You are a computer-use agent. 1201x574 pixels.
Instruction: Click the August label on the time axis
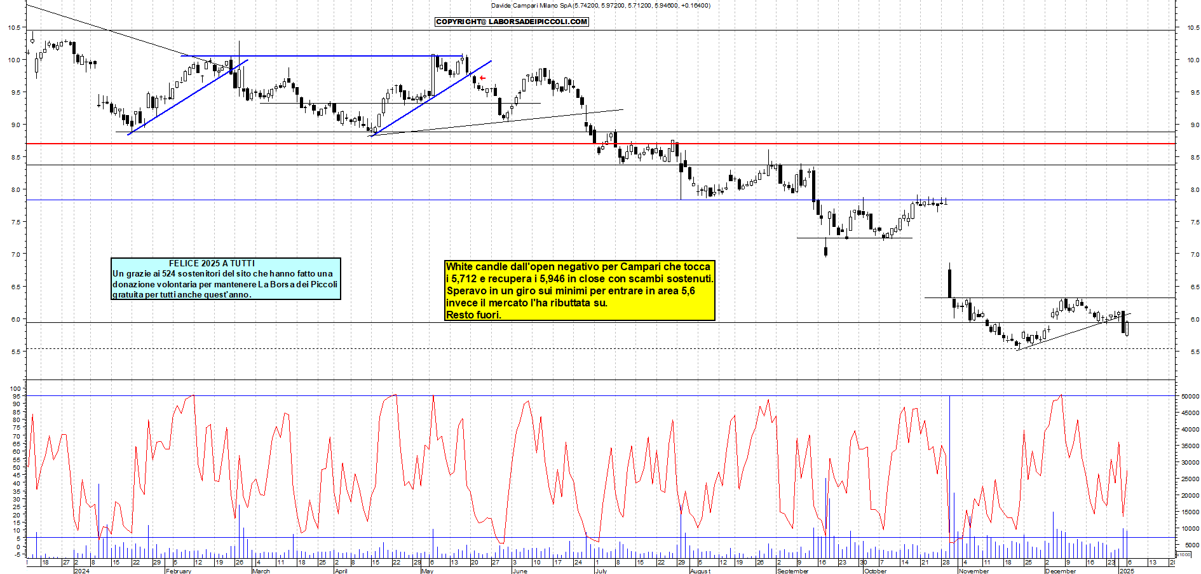point(700,571)
